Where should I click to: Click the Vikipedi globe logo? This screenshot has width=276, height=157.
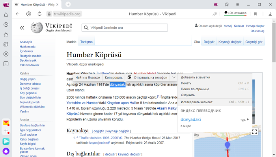coord(37,28)
